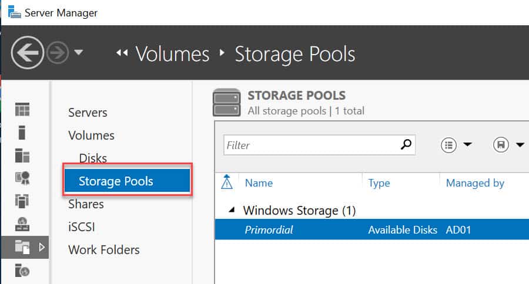529x284 pixels.
Task: Collapse the Windows Storage (1) group
Action: click(232, 210)
